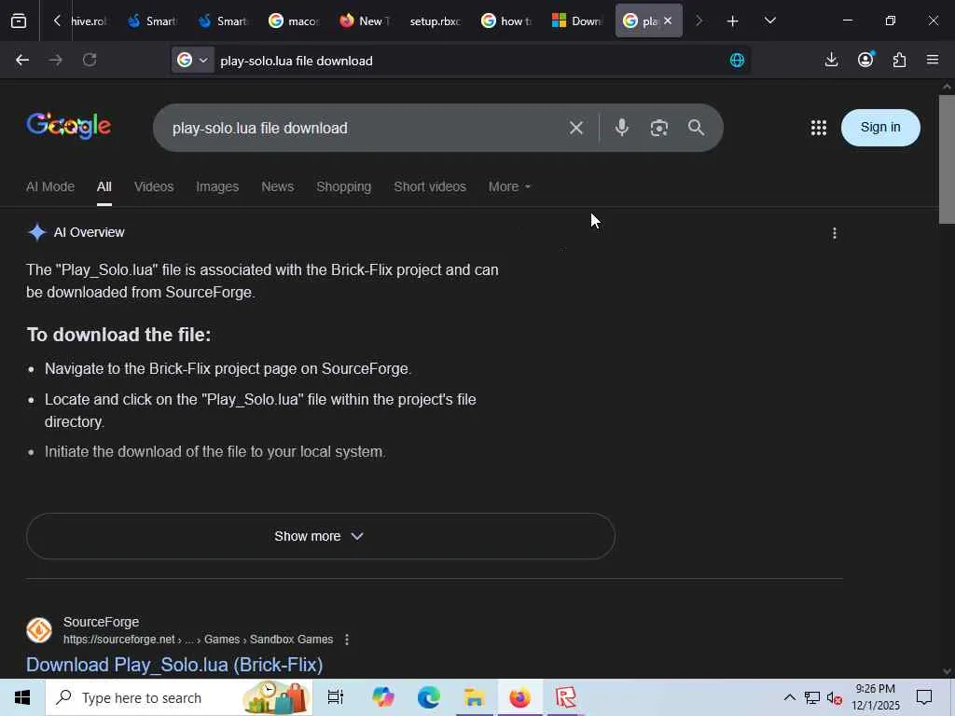Switch to the 'how t' Google tab

click(506, 21)
